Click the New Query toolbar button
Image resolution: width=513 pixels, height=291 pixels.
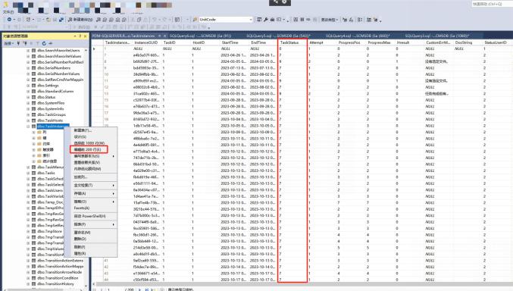pyautogui.click(x=80, y=20)
